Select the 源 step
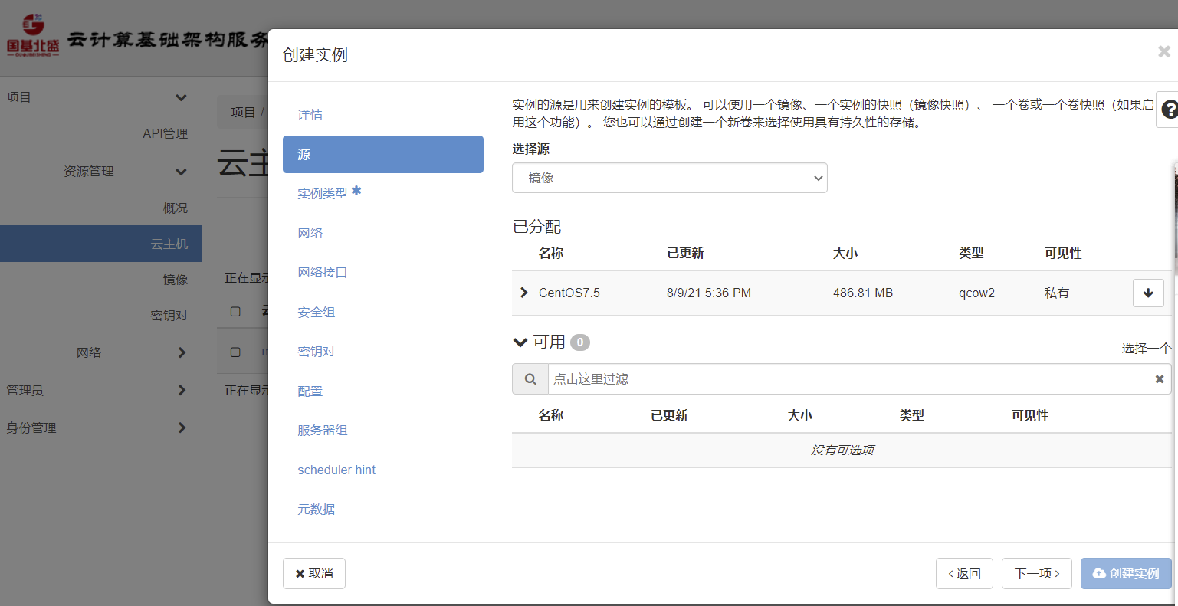The width and height of the screenshot is (1178, 606). [383, 154]
